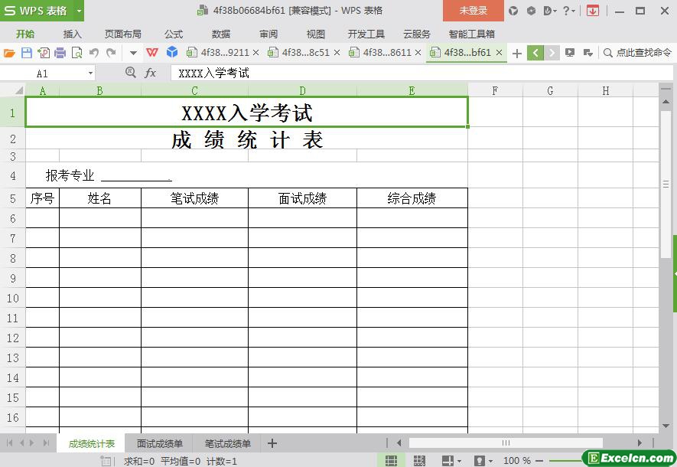Open the WPS 表格 application menu dropdown
This screenshot has width=677, height=467.
[79, 11]
